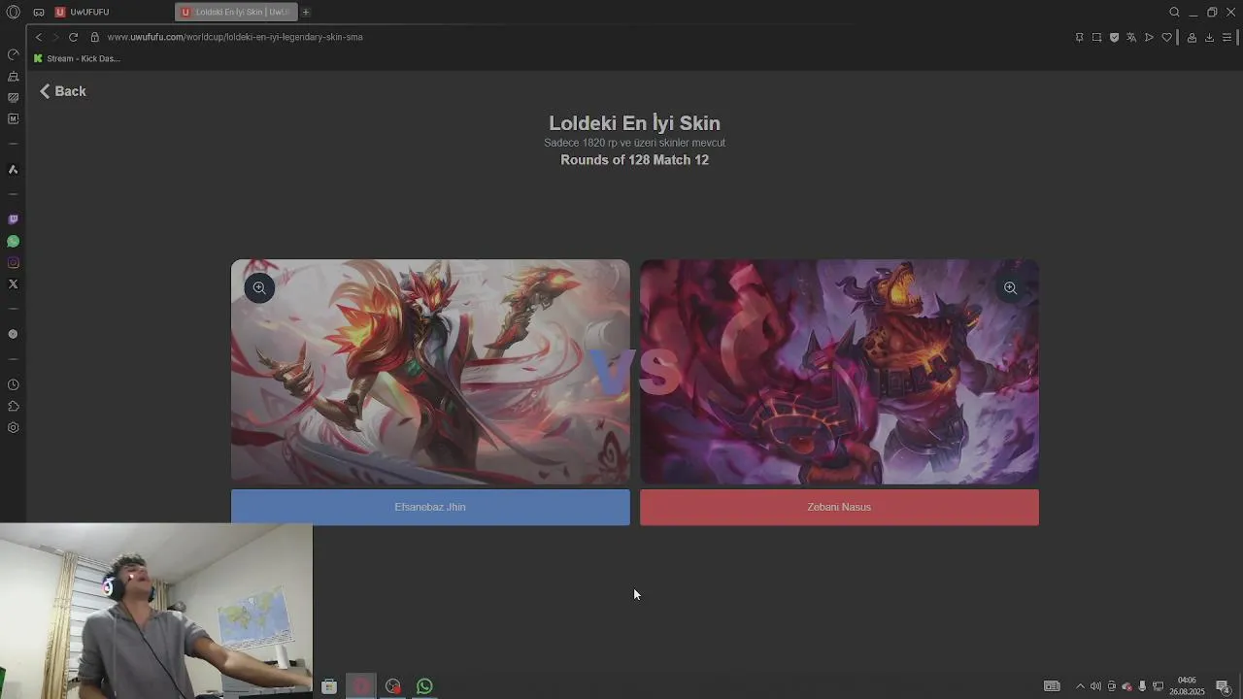Screen dimensions: 1243x699
Task: Vote for Zebani Nasus red button
Action: tap(839, 507)
